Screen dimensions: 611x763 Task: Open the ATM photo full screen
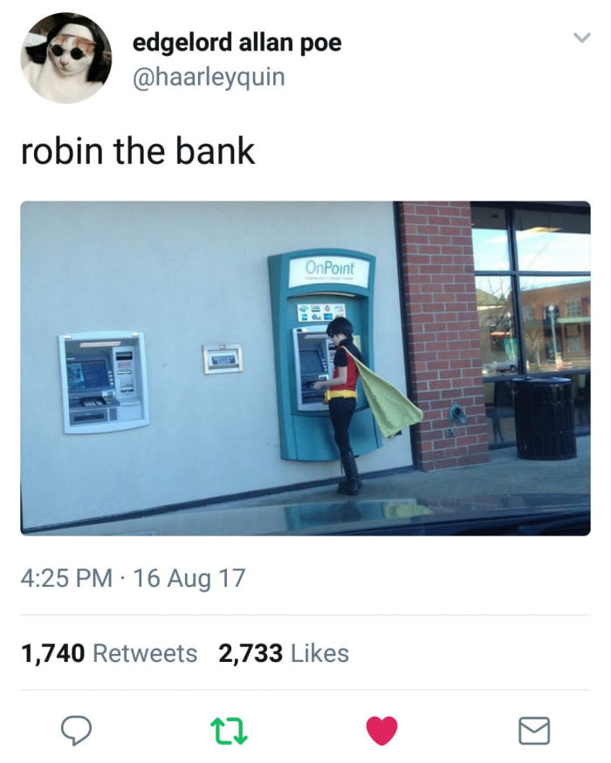click(x=305, y=368)
